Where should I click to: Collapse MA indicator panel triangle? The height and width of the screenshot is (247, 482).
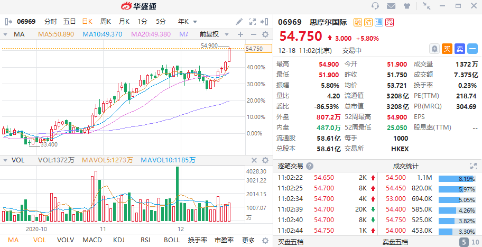coord(5,34)
